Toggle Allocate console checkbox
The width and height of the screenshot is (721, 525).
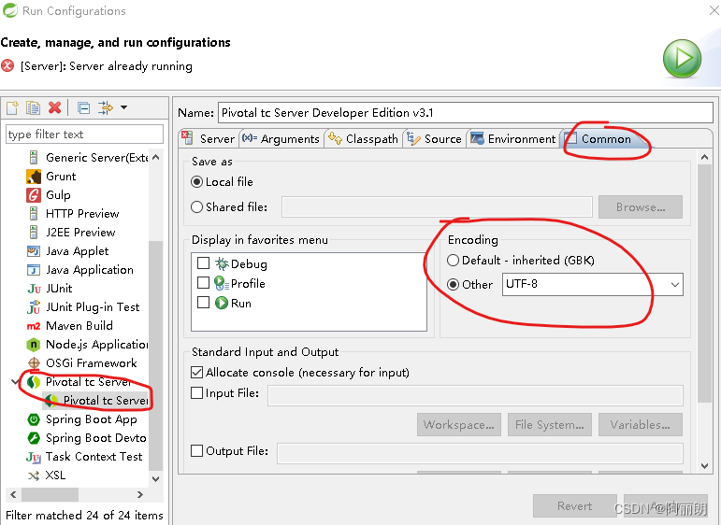click(x=196, y=372)
